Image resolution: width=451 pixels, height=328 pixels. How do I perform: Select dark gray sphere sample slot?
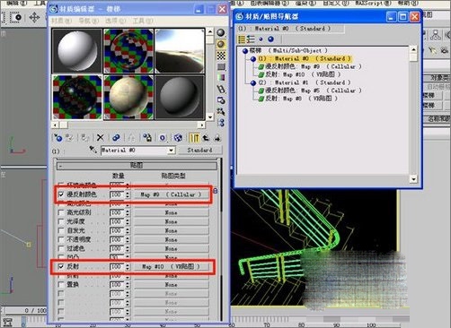pyautogui.click(x=180, y=98)
